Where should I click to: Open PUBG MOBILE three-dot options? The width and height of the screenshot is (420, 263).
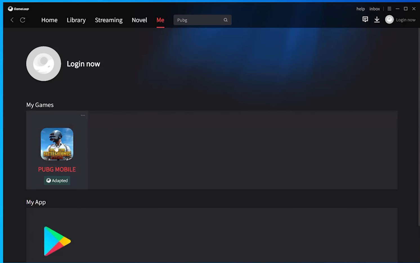[x=83, y=115]
